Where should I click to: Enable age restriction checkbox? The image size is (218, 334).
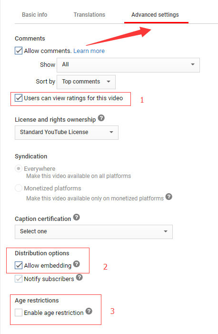pyautogui.click(x=19, y=313)
